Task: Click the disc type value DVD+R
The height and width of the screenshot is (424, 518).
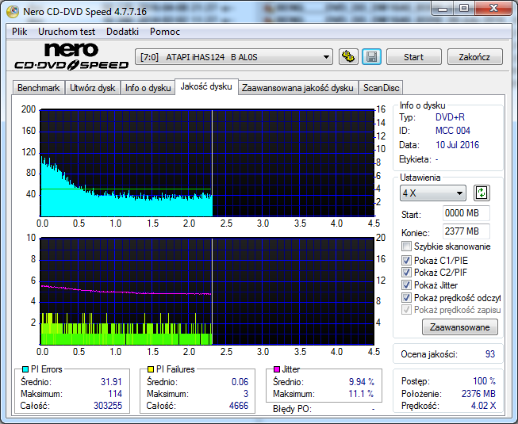Action: pyautogui.click(x=450, y=117)
